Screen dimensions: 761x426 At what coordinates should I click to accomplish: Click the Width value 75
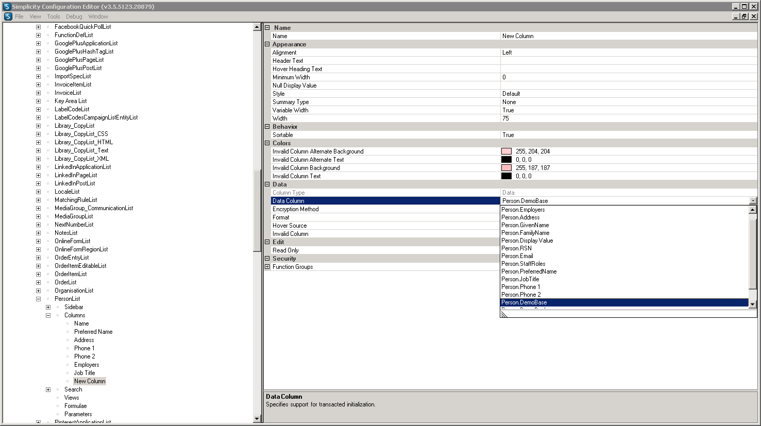click(x=629, y=118)
